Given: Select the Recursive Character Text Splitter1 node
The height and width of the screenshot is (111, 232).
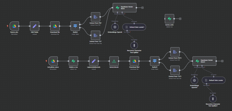Looking at the screenshot, I should 213,99.
